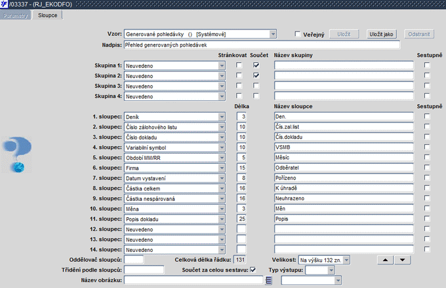The image size is (446, 288).
Task: Open the Skupina 1 dropdown
Action: coord(222,66)
